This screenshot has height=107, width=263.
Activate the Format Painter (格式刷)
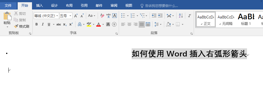pos(21,26)
